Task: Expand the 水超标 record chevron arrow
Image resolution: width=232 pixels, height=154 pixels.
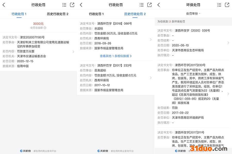Action: coord(151,40)
